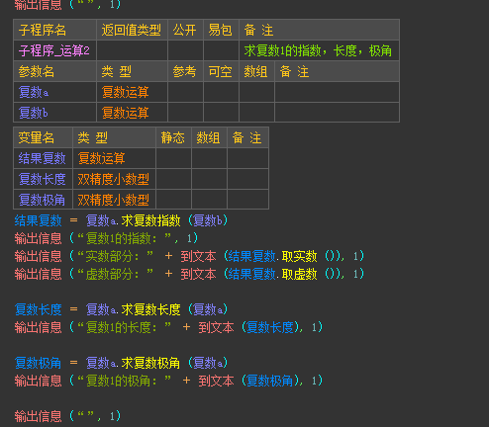Click the 取实数 method in the output line

tap(300, 256)
